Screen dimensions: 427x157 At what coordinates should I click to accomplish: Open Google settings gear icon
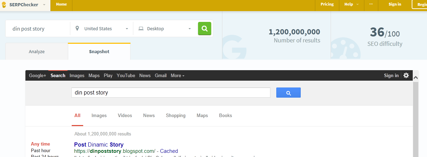click(x=406, y=75)
